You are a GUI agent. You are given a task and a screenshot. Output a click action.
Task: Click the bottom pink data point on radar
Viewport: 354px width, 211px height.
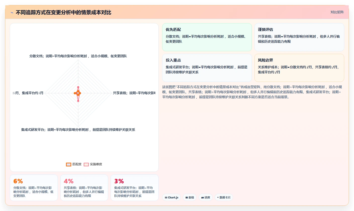[78, 101]
